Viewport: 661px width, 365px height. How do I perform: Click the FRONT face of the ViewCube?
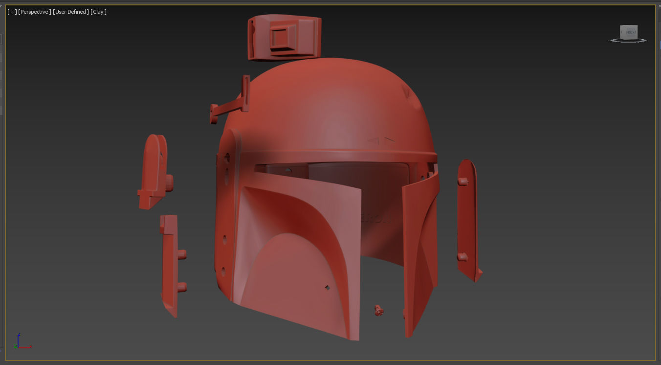[631, 33]
